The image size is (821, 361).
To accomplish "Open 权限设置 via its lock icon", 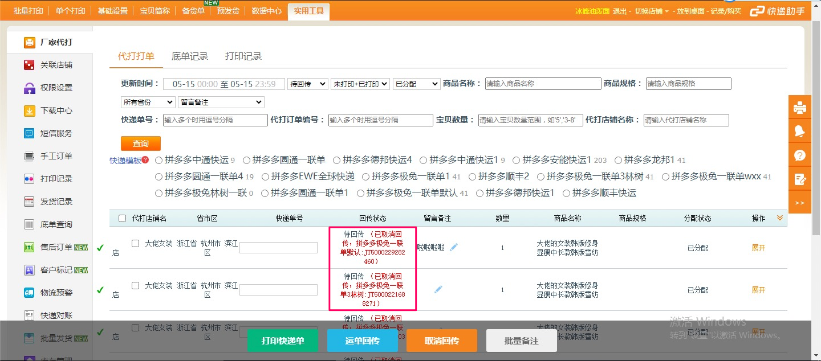I will click(x=30, y=88).
